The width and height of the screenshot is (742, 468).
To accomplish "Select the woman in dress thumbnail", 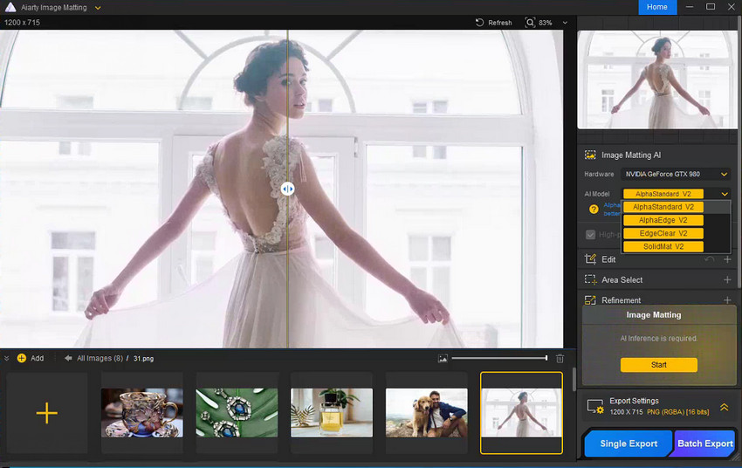I will tap(521, 413).
